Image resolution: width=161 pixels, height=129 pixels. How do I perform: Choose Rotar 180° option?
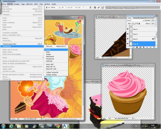56,64
